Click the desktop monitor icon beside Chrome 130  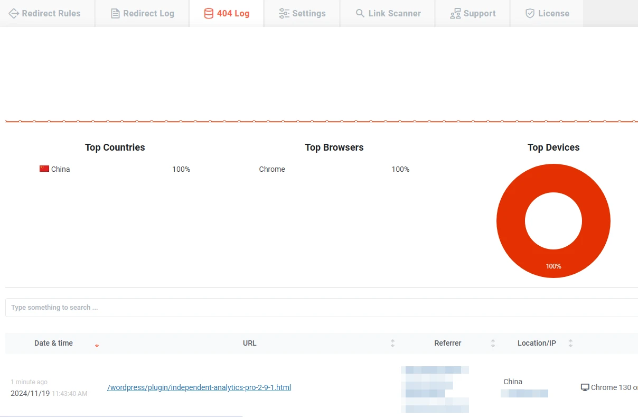click(x=585, y=387)
